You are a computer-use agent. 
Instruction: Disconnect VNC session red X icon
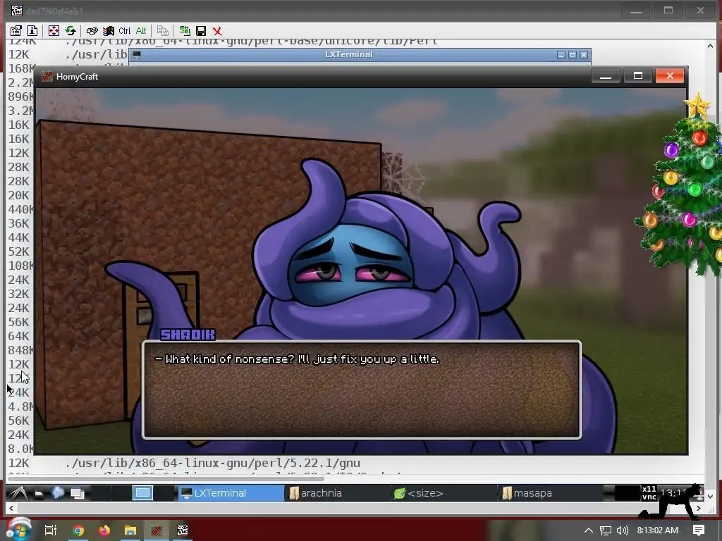217,31
